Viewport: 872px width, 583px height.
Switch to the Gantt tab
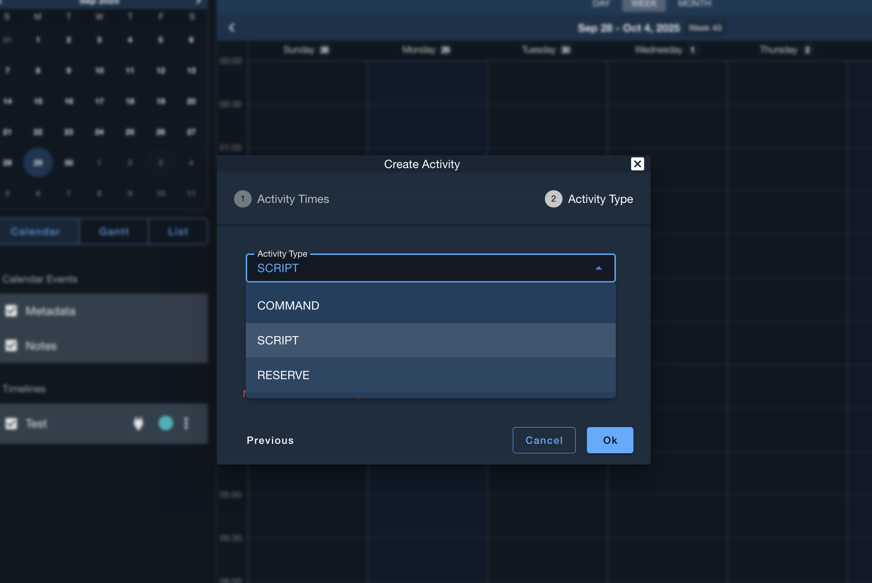click(114, 232)
